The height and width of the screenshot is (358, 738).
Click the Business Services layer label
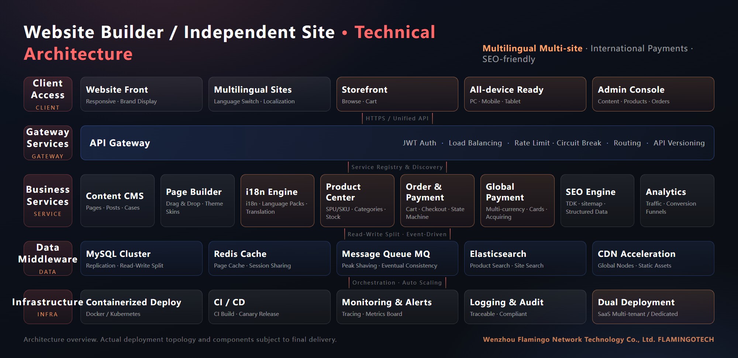48,200
